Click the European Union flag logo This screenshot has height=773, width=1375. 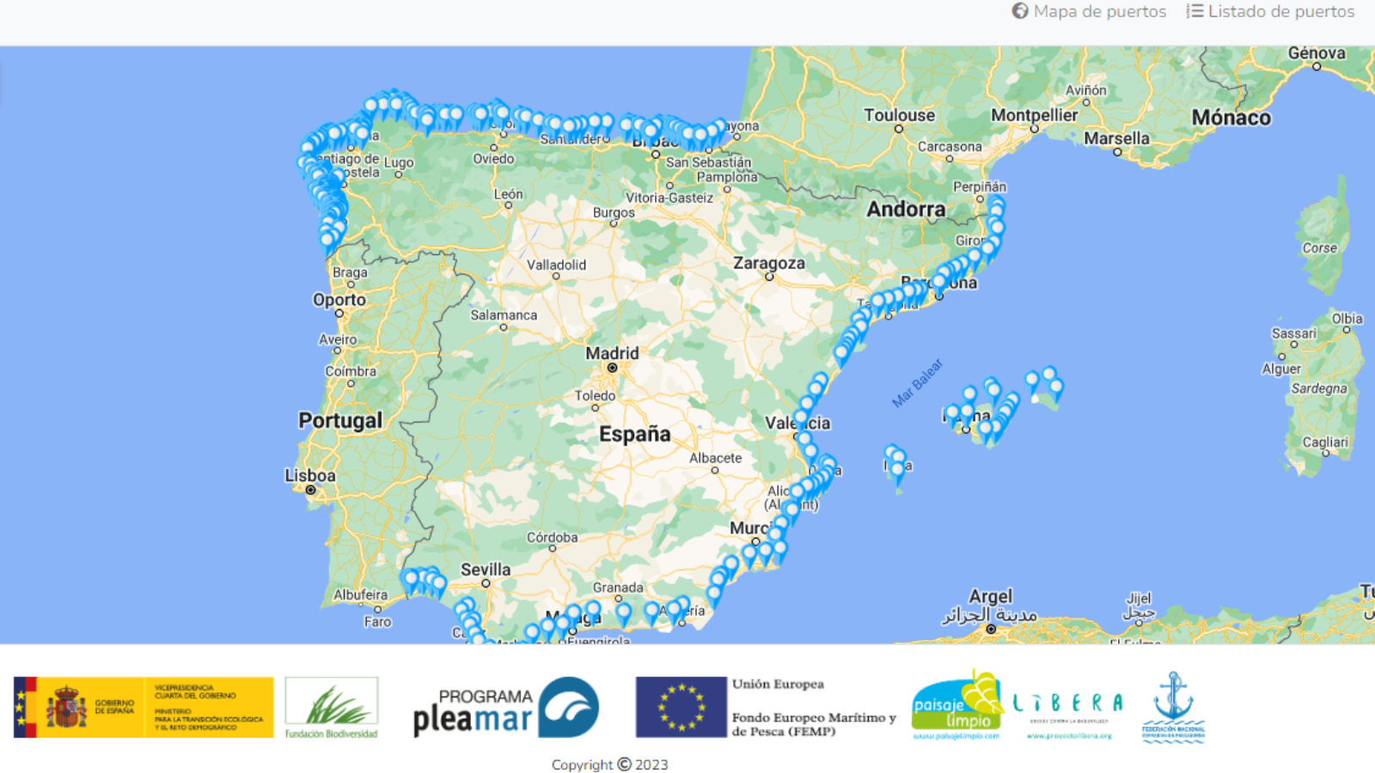click(681, 708)
